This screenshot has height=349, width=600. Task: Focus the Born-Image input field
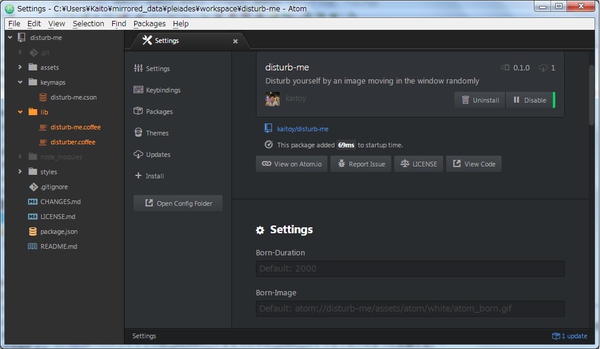(x=410, y=308)
